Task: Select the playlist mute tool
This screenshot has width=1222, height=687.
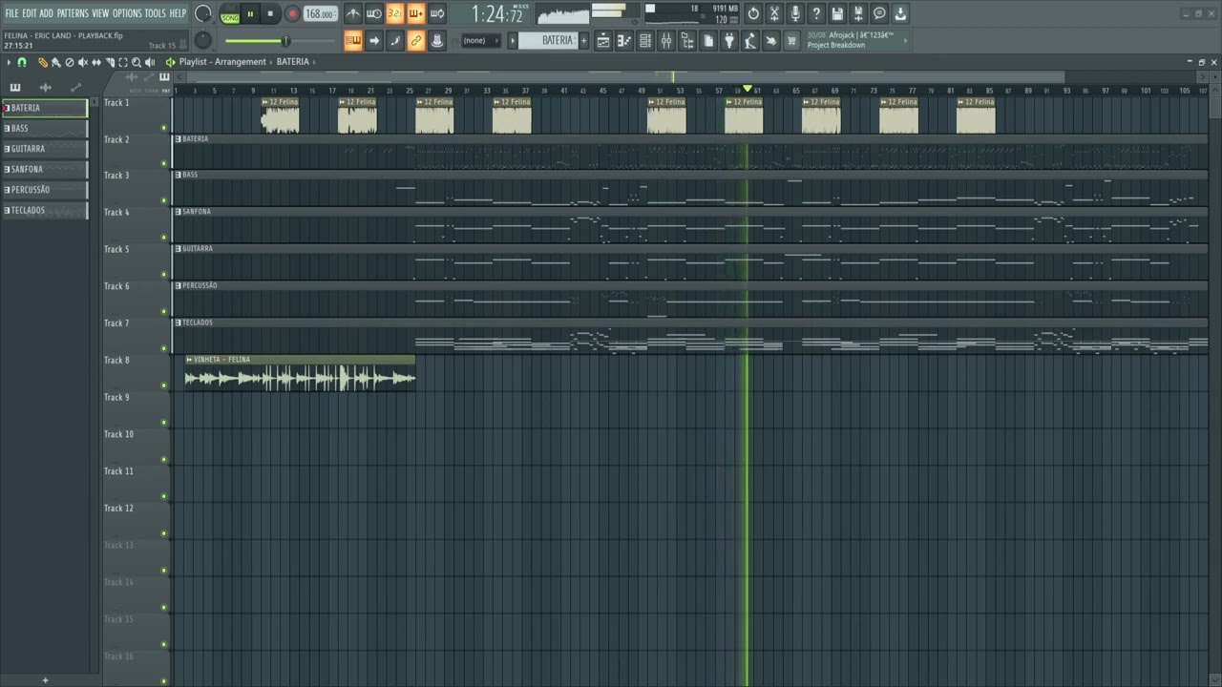Action: 83,62
